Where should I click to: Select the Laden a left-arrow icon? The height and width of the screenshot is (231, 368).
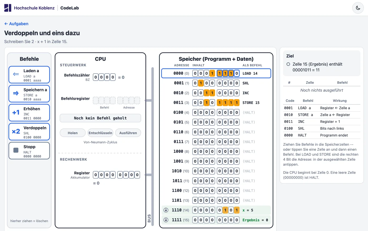click(16, 74)
